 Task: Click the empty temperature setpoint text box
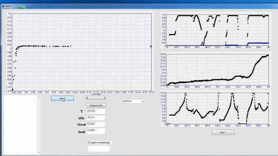pyautogui.click(x=99, y=149)
